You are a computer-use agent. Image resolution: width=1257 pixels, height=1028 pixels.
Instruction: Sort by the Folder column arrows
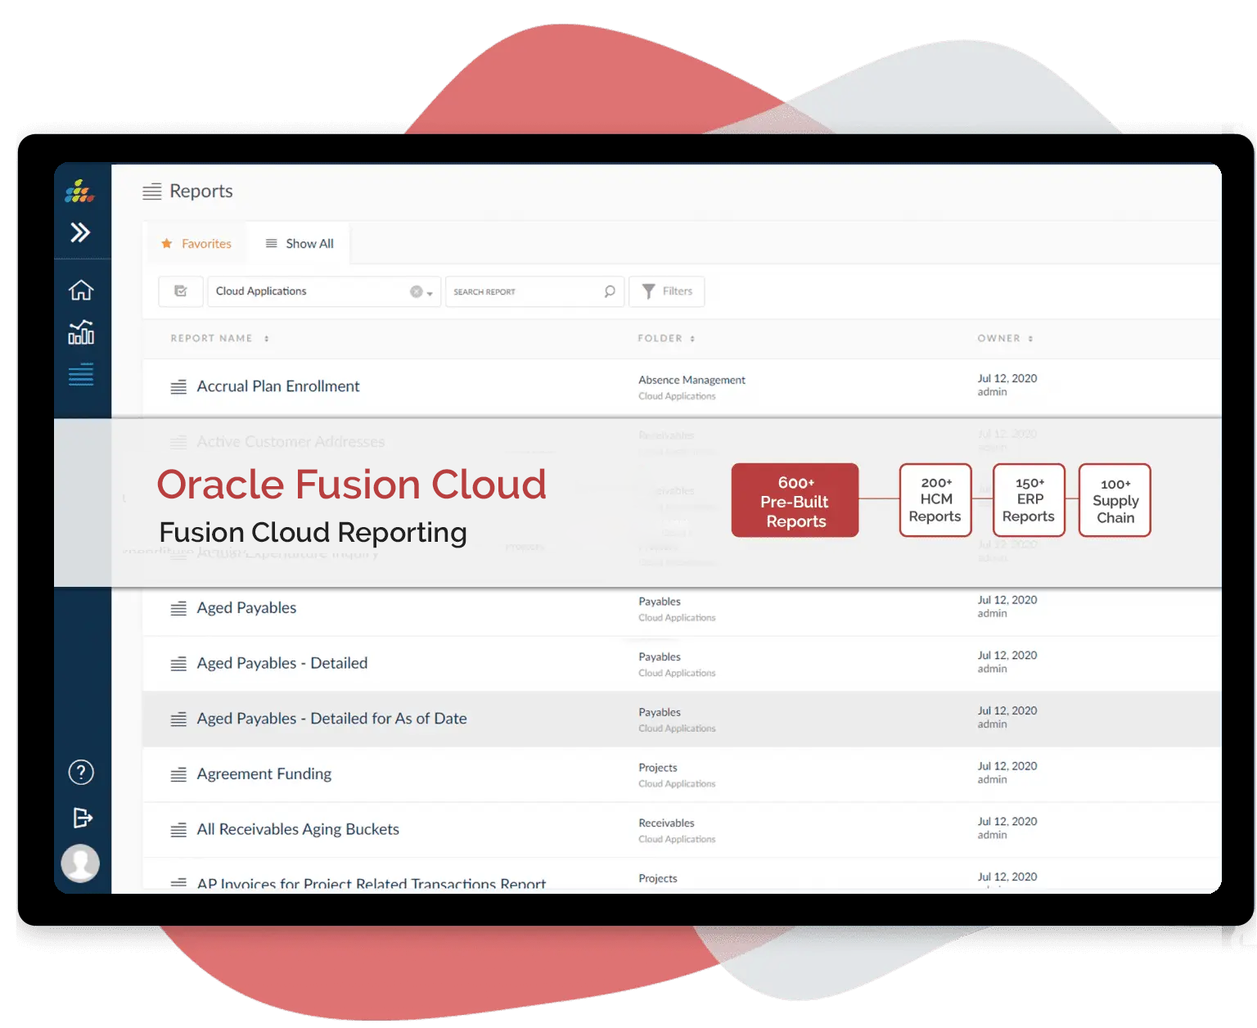692,339
